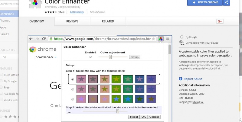Open Extensions in the sidebar
Viewport: 242px width, 122px height.
click(x=9, y=14)
